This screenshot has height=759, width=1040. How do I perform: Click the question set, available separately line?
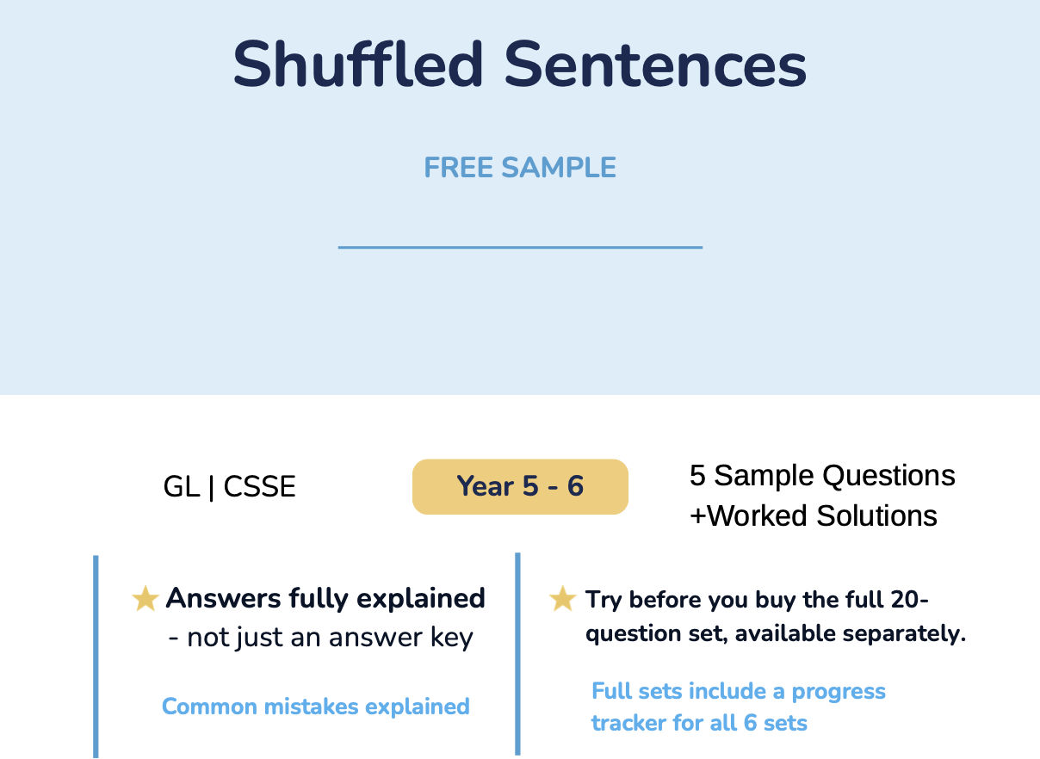pyautogui.click(x=776, y=633)
